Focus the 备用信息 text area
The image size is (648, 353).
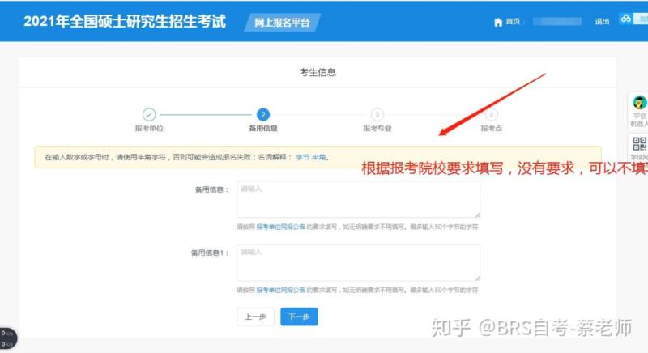pos(358,199)
